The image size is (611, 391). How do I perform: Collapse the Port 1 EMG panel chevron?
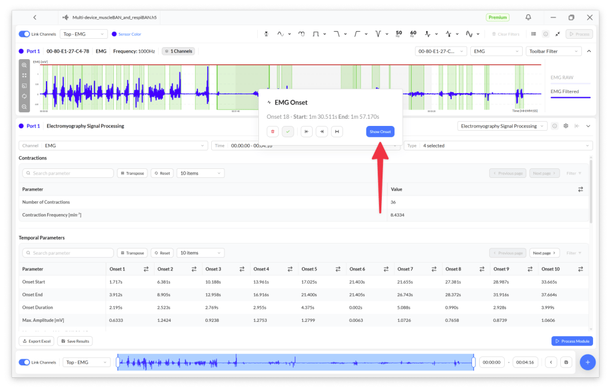[x=589, y=51]
